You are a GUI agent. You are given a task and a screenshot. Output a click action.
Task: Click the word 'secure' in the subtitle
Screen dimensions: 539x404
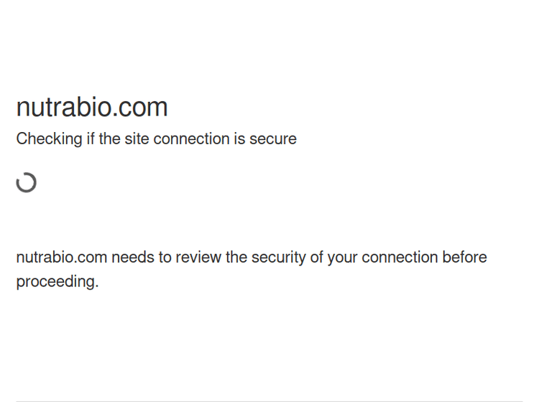pos(273,139)
